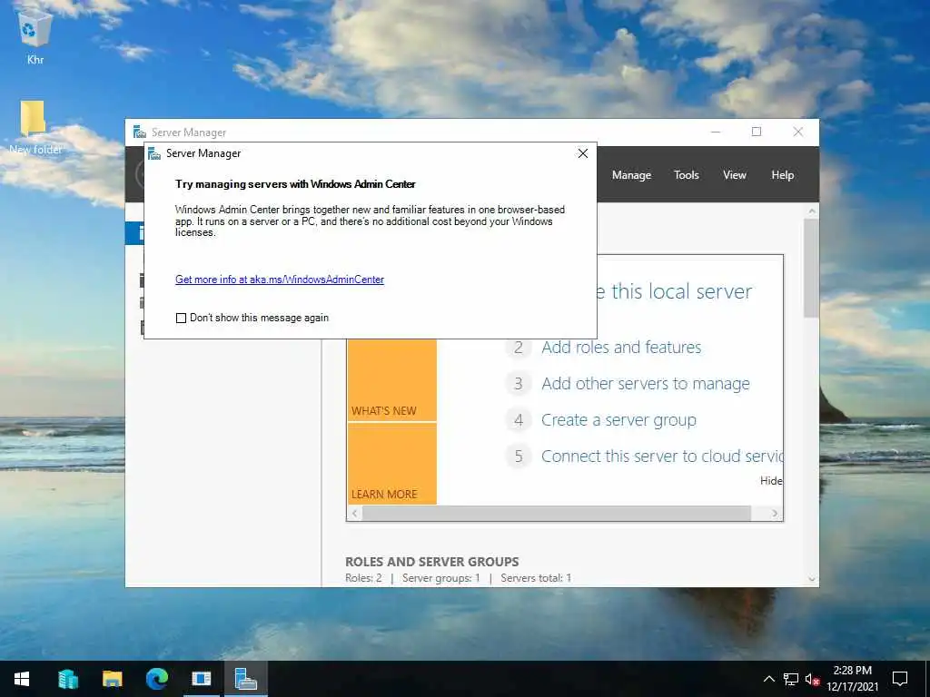The image size is (930, 697).
Task: Select the LEARN MORE tile
Action: click(x=392, y=464)
